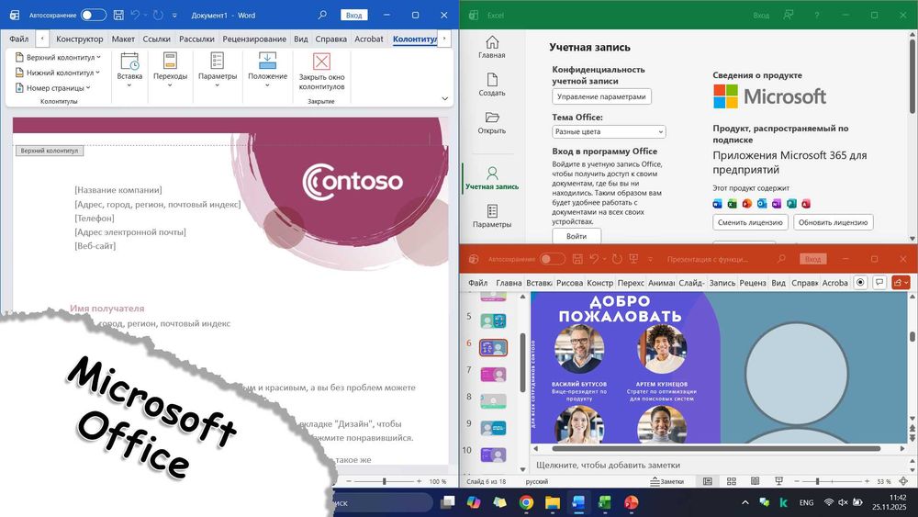Click Открыть in the Excel sidebar
Image resolution: width=918 pixels, height=517 pixels.
click(492, 123)
